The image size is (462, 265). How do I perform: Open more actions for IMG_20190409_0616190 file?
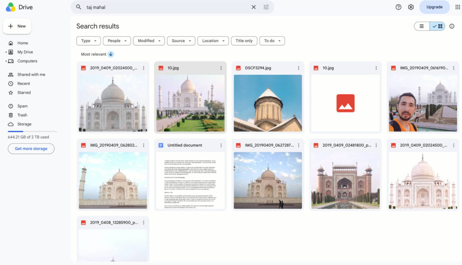point(453,68)
